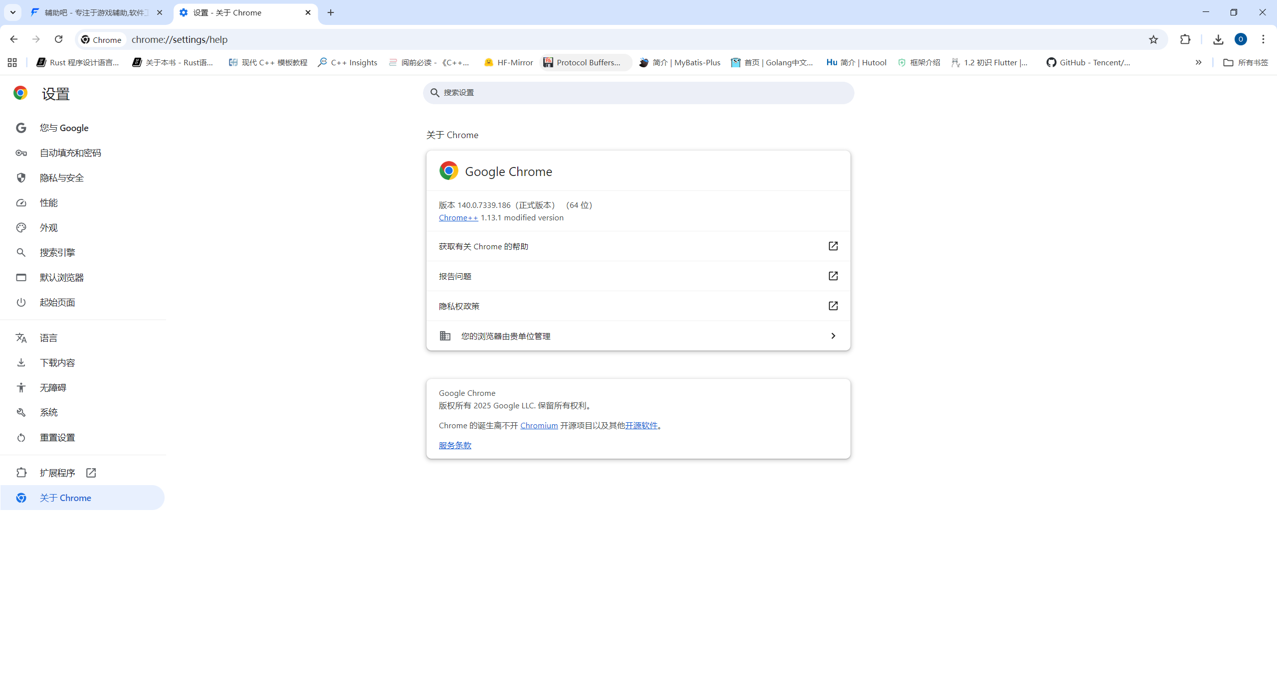Click the bookmark star icon
This screenshot has height=693, width=1277.
click(1153, 39)
